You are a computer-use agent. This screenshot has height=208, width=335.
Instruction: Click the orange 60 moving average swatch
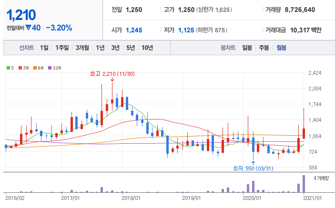point(35,68)
